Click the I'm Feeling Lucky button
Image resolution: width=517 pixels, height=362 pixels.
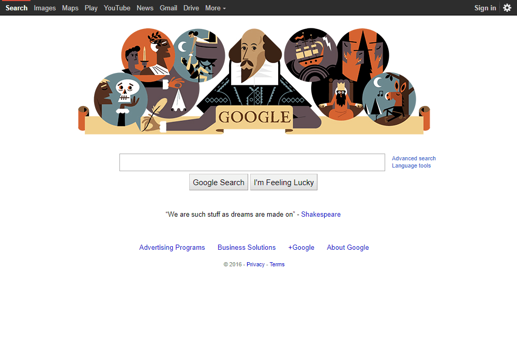pos(284,183)
